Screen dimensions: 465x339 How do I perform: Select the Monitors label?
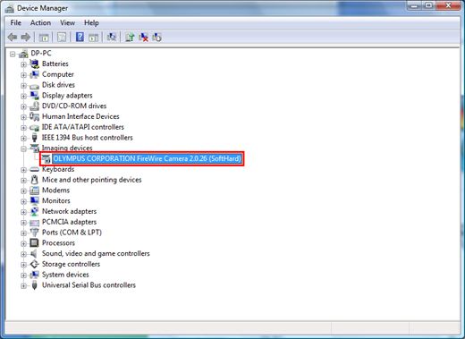pyautogui.click(x=56, y=200)
